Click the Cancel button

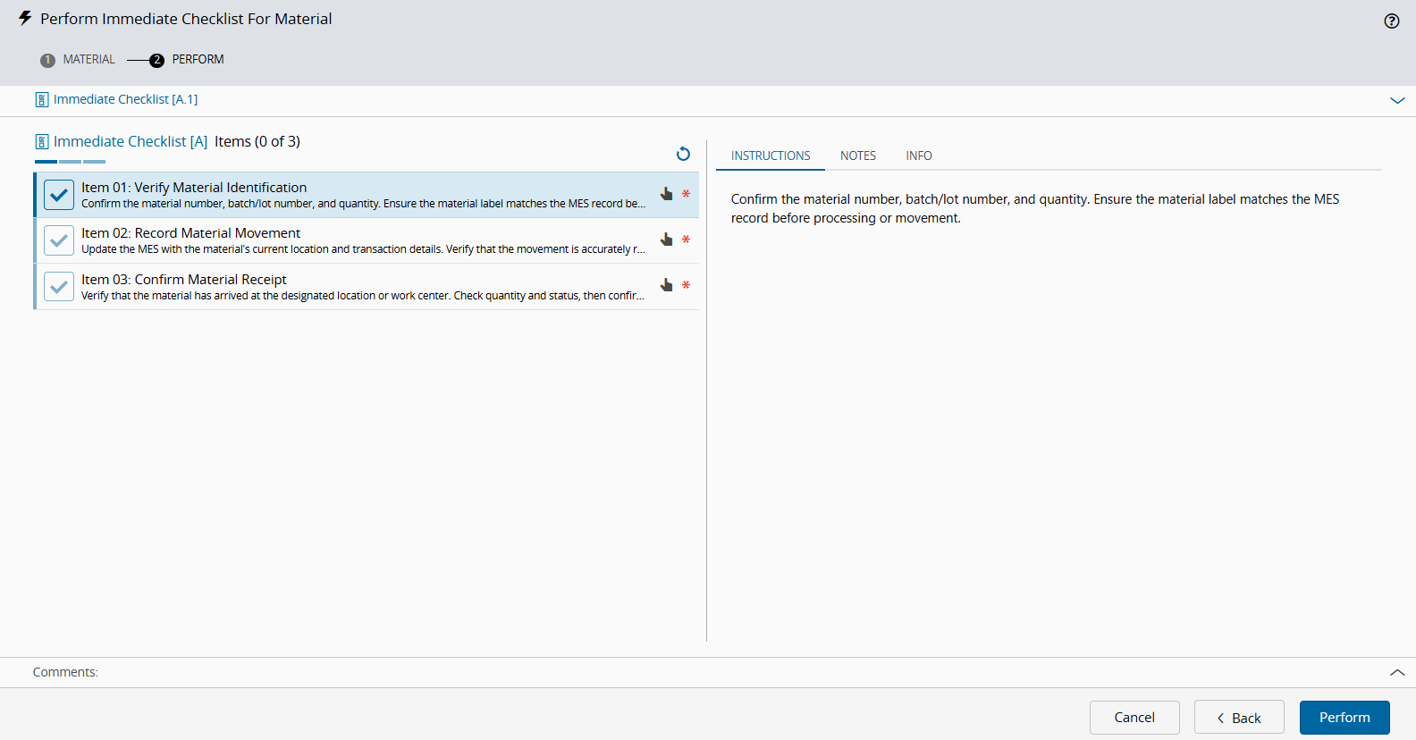(1134, 718)
